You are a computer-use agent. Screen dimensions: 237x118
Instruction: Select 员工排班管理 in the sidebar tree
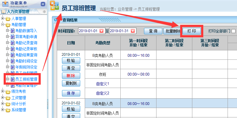pos(26,79)
